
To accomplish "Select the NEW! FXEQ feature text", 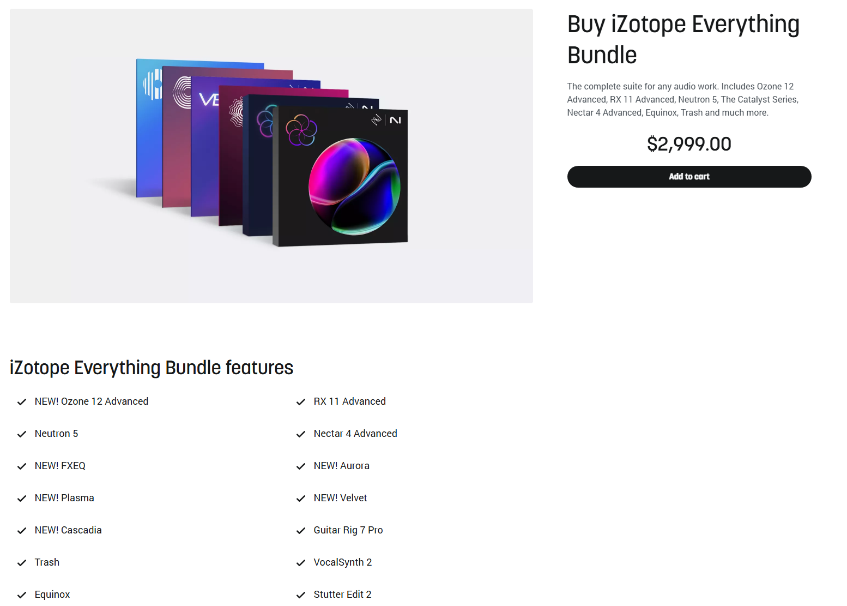I will pos(60,466).
